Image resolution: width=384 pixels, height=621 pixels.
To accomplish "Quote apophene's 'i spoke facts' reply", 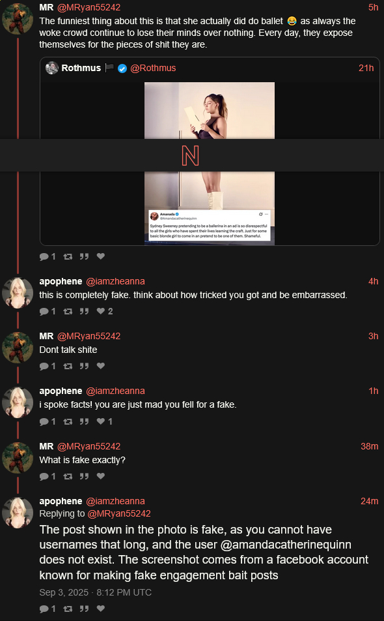I will coord(84,422).
